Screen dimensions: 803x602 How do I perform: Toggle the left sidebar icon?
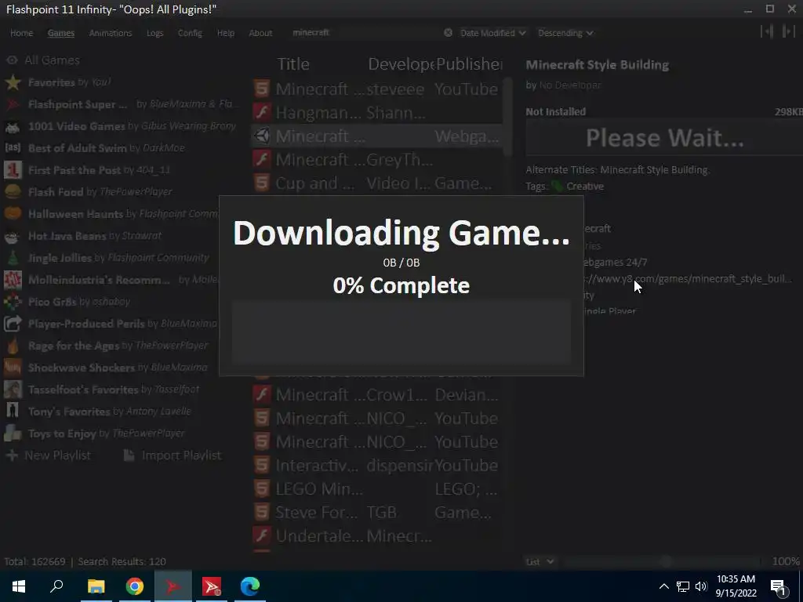767,31
